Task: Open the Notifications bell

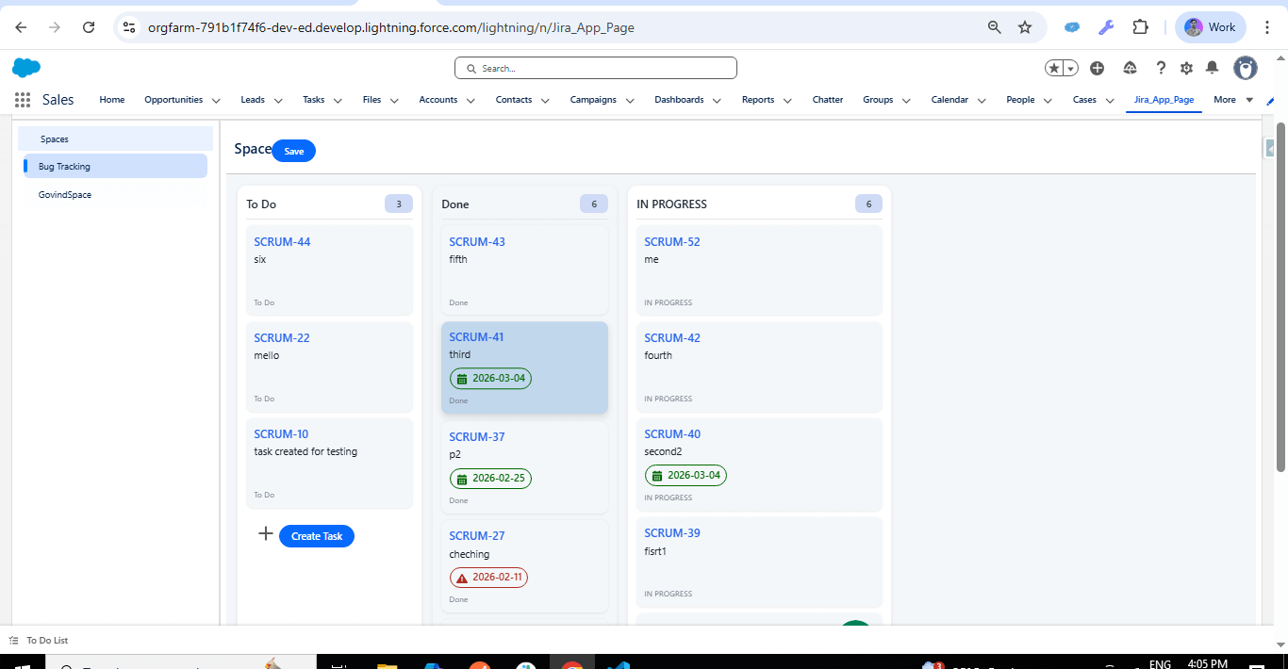Action: 1212,68
